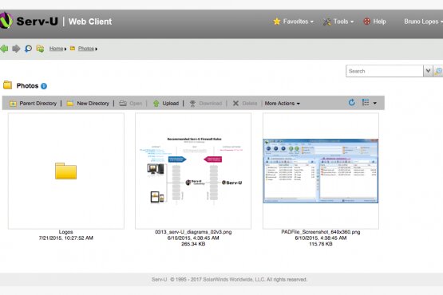443x295 pixels.
Task: Click the Parent Directory folder icon
Action: pos(13,104)
